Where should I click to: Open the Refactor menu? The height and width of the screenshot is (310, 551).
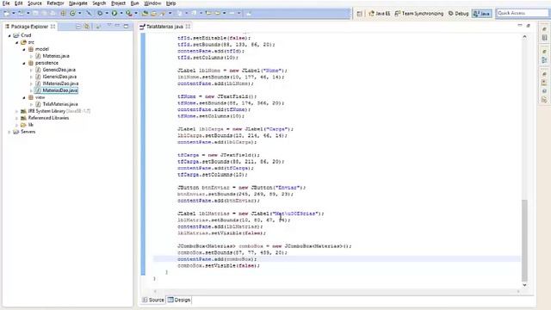(55, 3)
